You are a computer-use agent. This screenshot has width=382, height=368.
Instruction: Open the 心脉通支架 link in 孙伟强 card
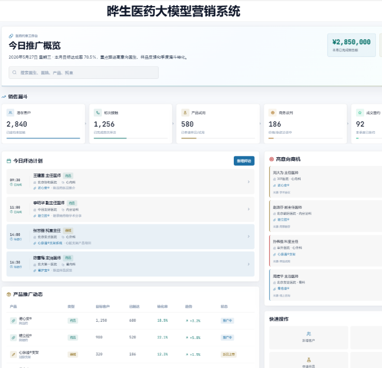click(x=286, y=254)
